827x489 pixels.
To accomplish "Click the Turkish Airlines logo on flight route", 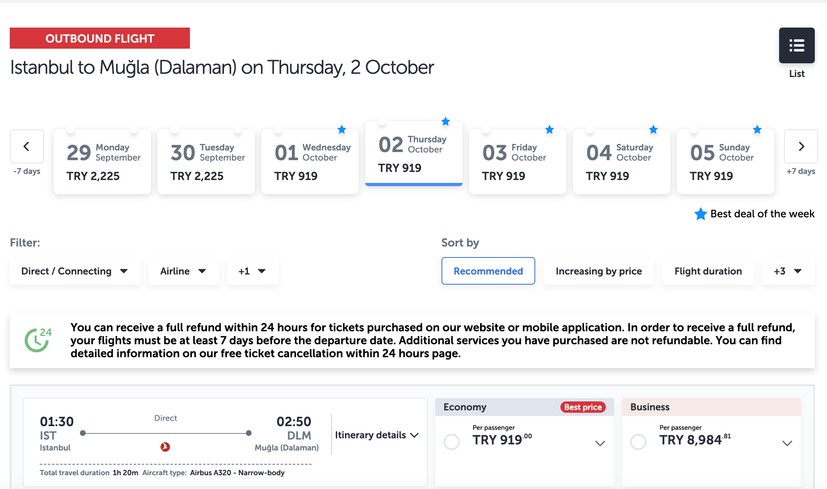I will [165, 447].
